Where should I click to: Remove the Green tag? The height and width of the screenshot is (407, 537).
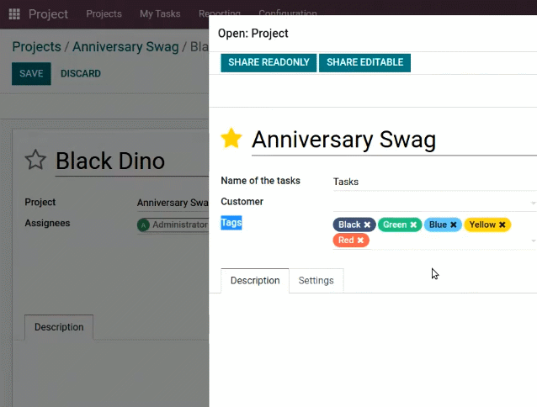click(x=413, y=225)
